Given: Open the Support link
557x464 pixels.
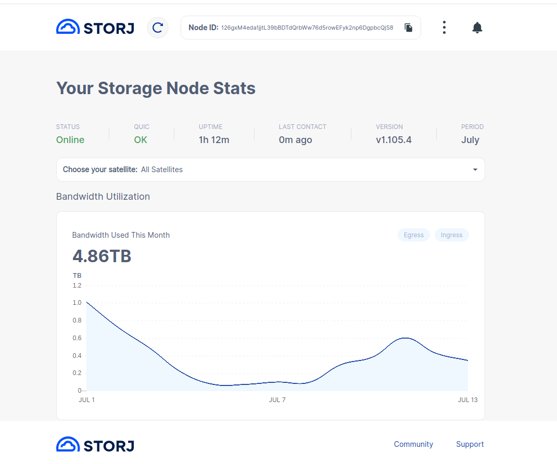Looking at the screenshot, I should pos(470,444).
